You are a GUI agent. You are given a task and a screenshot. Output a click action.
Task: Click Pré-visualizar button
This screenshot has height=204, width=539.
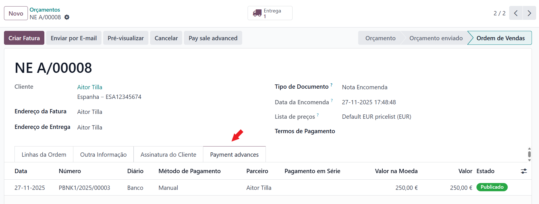[x=126, y=38]
